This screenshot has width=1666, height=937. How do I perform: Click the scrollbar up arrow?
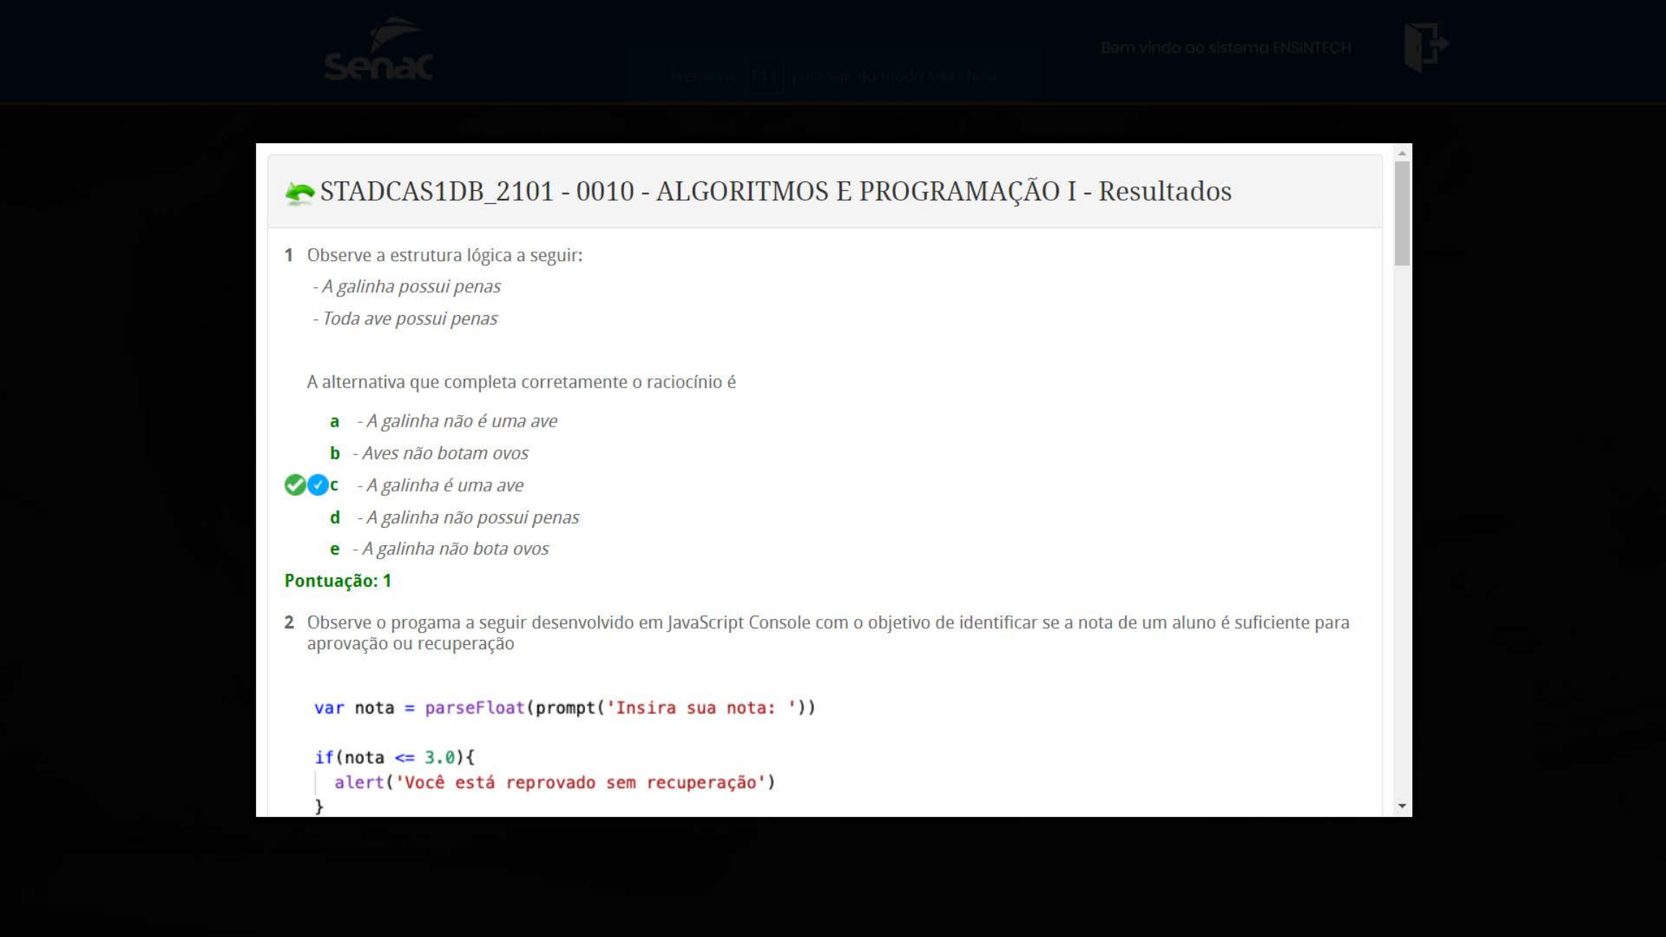click(x=1402, y=153)
